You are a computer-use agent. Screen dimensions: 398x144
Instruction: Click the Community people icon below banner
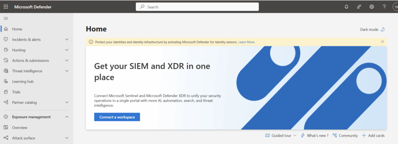pos(335,135)
